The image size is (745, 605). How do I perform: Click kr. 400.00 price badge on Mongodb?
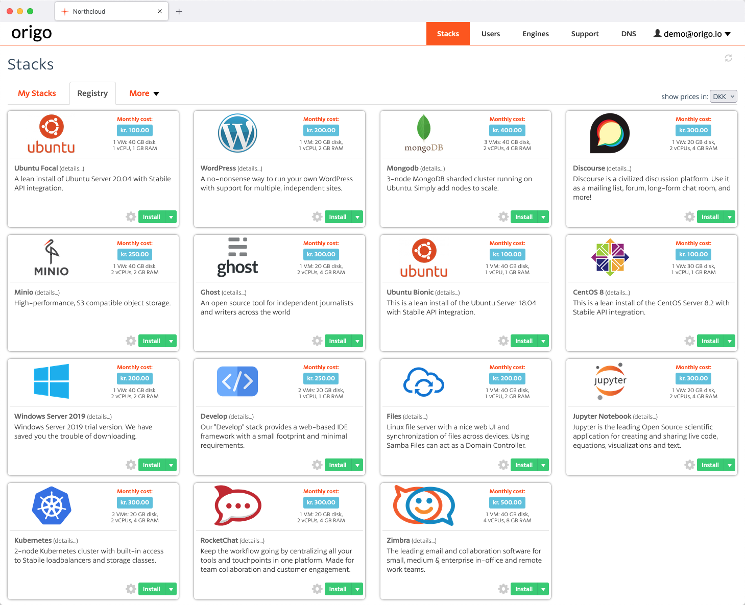(507, 130)
